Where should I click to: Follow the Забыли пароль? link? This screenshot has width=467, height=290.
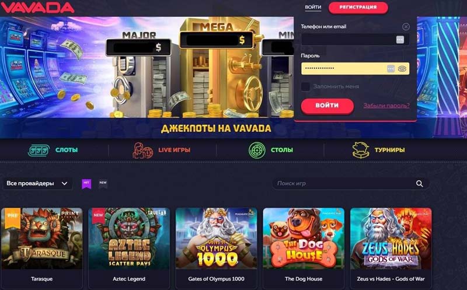tap(386, 106)
